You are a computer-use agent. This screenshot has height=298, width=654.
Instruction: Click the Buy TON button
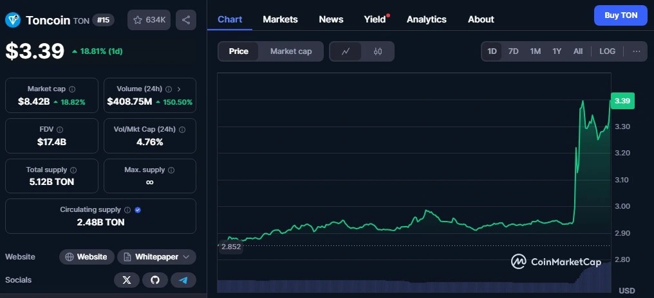pos(621,15)
